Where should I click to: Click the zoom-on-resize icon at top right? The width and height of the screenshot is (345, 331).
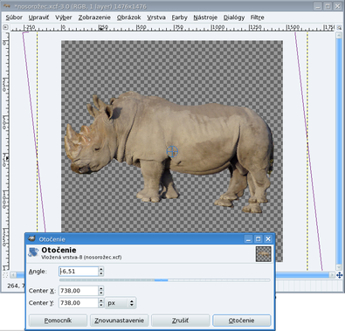339,28
